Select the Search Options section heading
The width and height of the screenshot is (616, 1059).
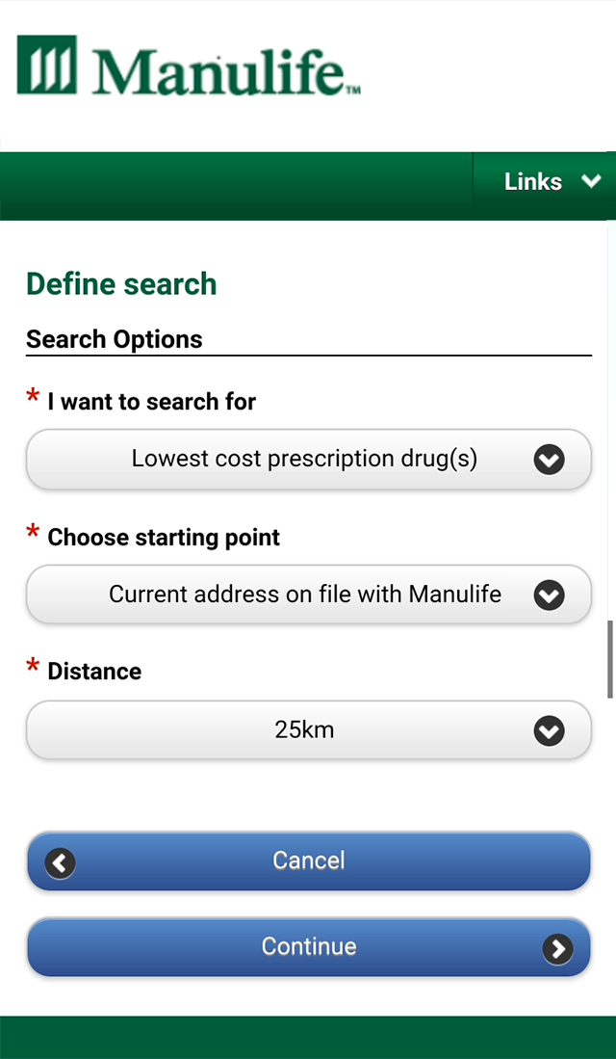pos(114,339)
